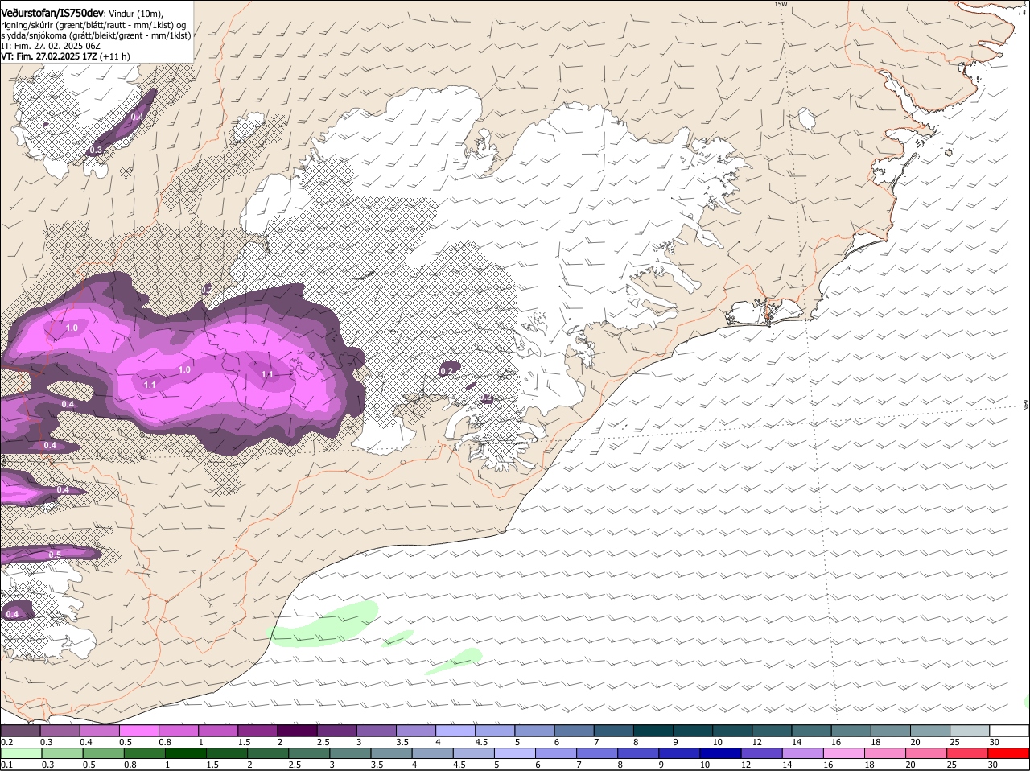
Task: Pick the light gray 25 swatch in the snow legend
Action: [x=970, y=731]
